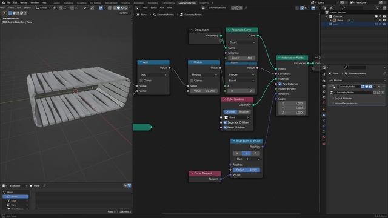
Task: Switch to the Geometry Nodes workspace tab
Action: [x=187, y=3]
